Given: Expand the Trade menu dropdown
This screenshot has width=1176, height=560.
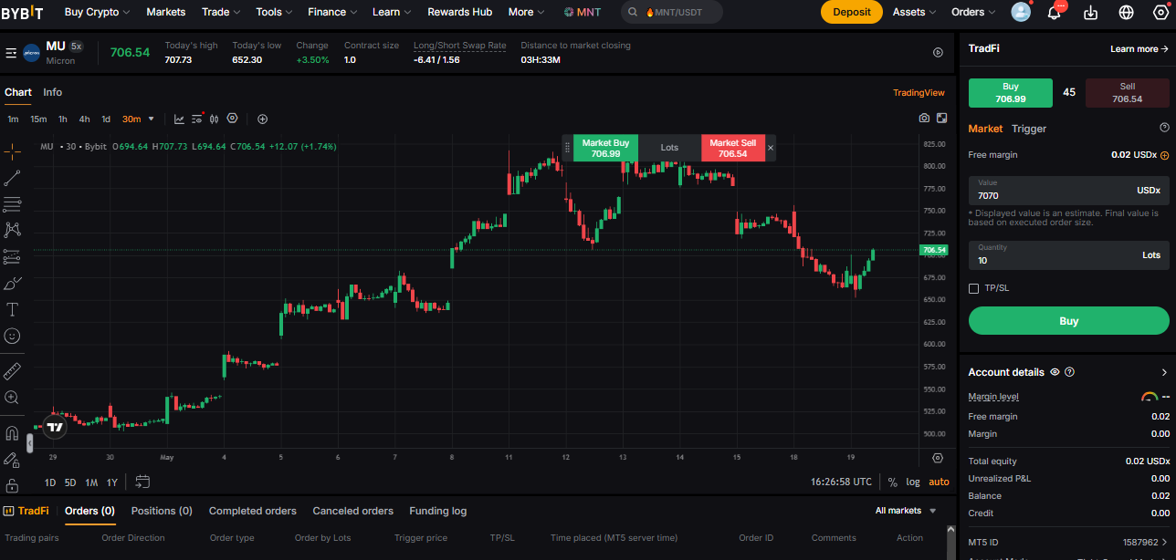Looking at the screenshot, I should 221,12.
